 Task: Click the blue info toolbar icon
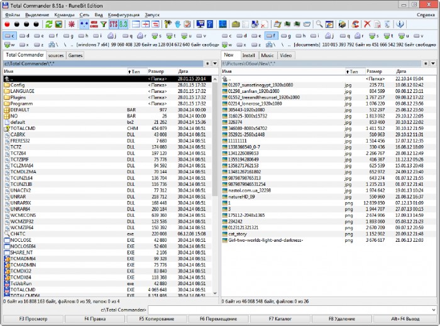pos(400,24)
